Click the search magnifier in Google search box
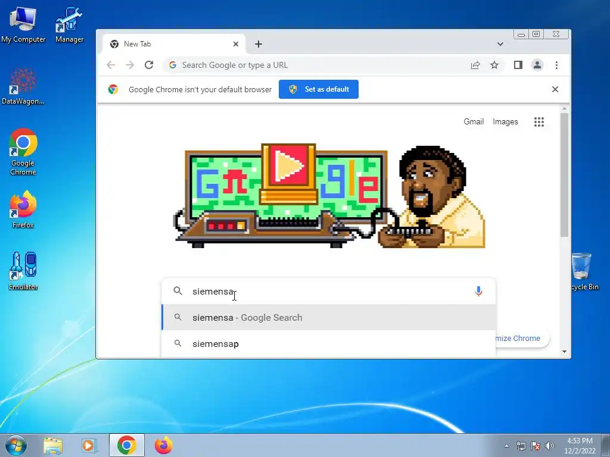This screenshot has height=457, width=610. coord(178,291)
